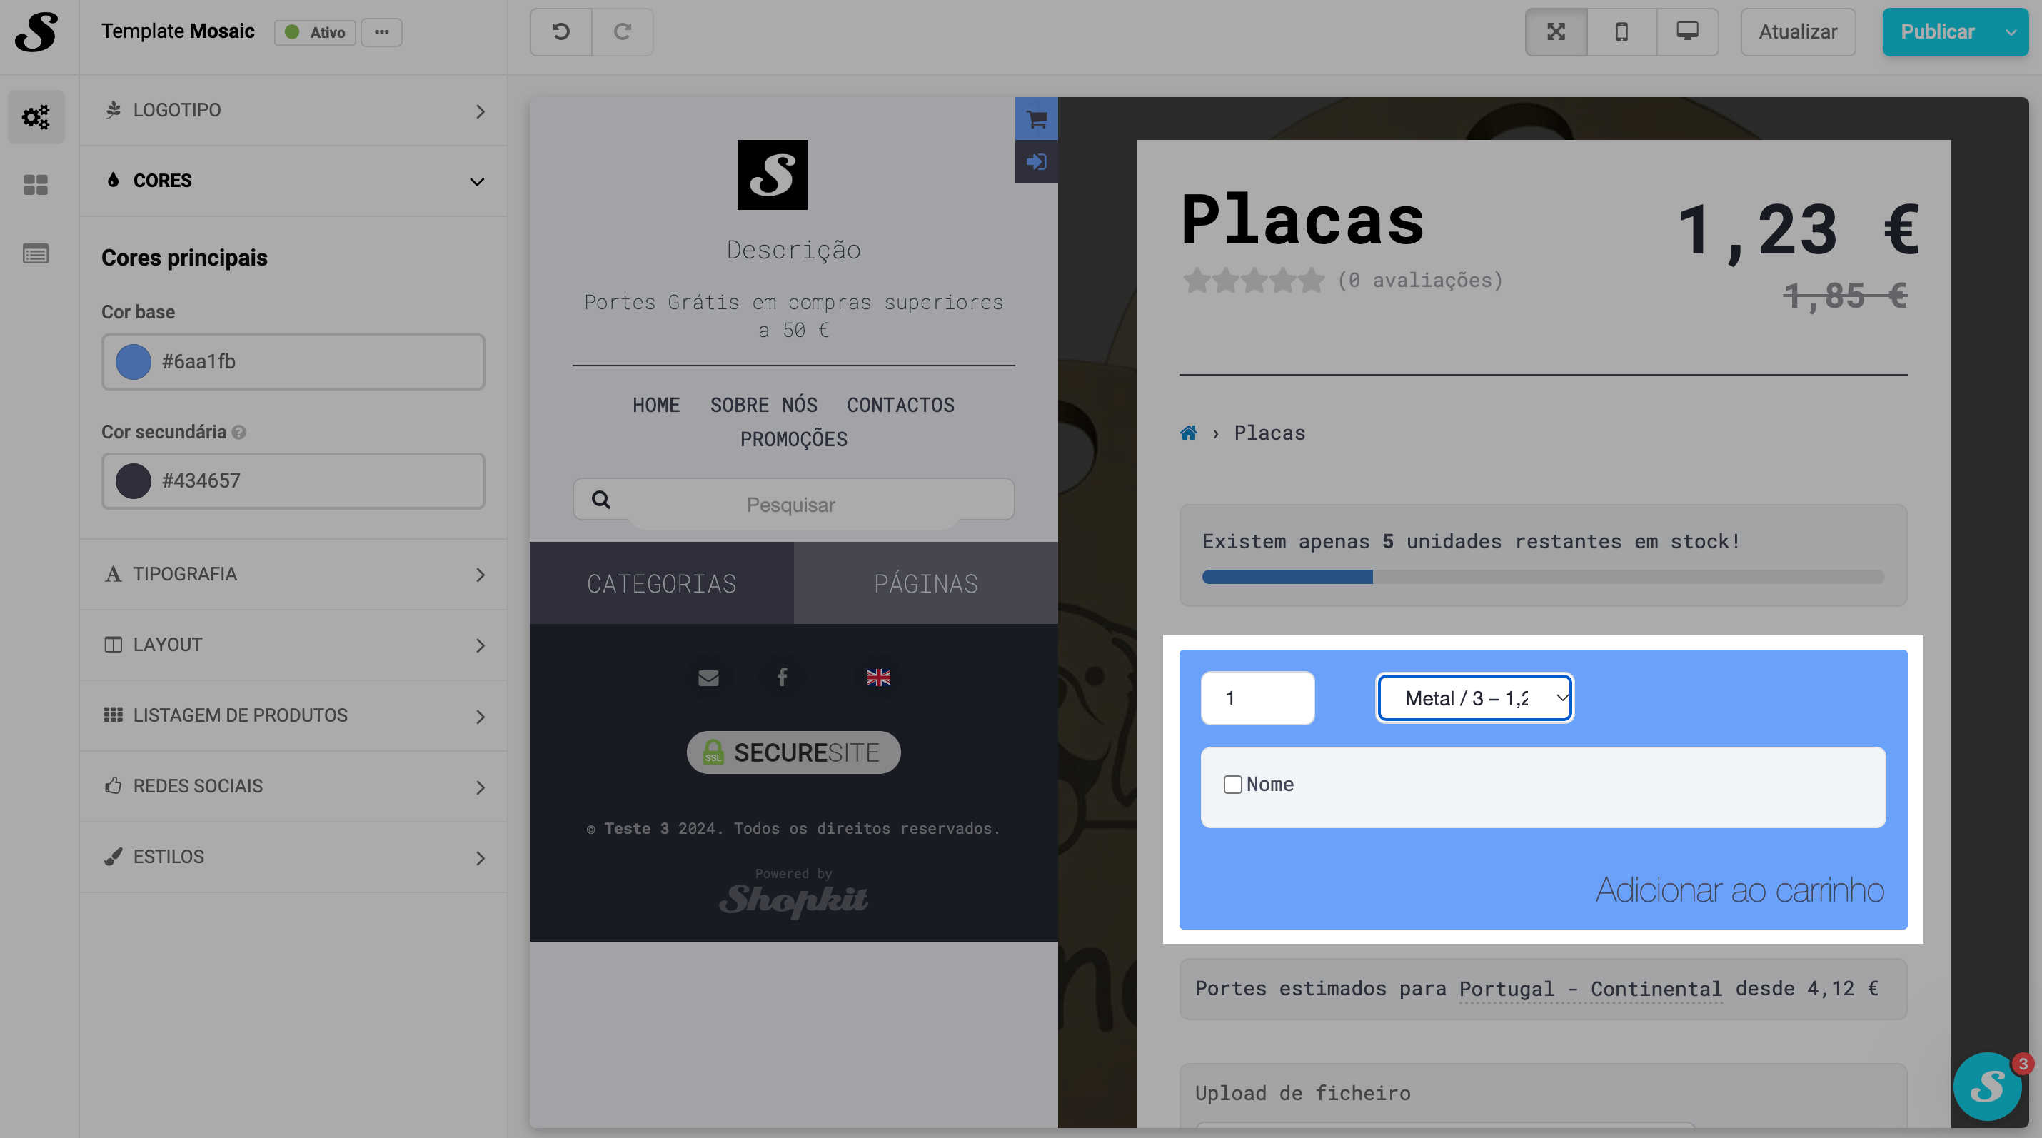This screenshot has height=1138, width=2042.
Task: Open the Publicar dropdown arrow
Action: 2011,31
